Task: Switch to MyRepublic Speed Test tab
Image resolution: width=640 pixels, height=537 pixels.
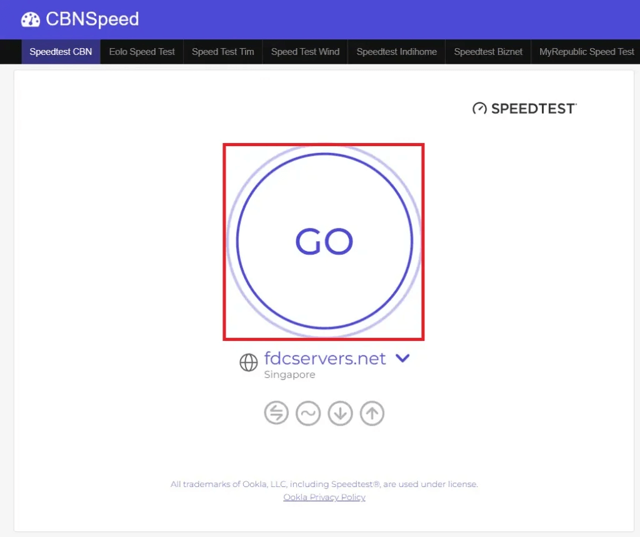Action: click(586, 52)
